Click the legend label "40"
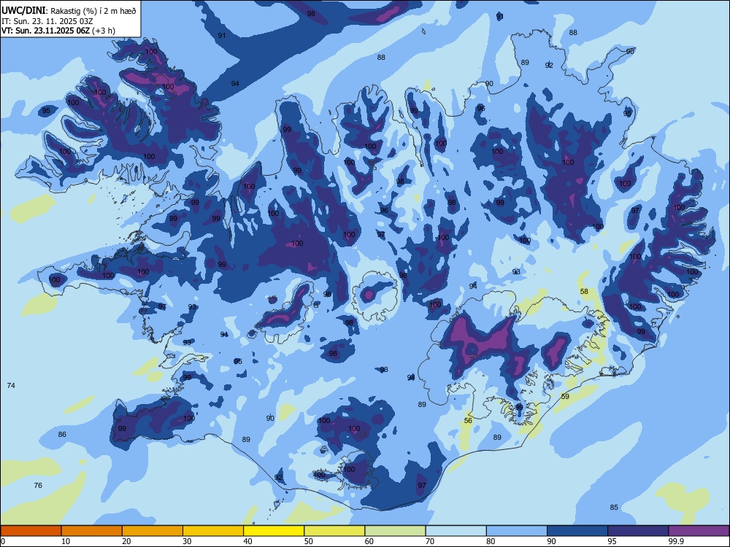 point(248,541)
